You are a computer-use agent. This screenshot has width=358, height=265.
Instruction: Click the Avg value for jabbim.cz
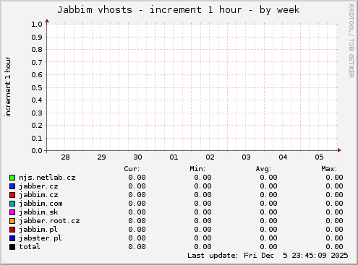[268, 195]
